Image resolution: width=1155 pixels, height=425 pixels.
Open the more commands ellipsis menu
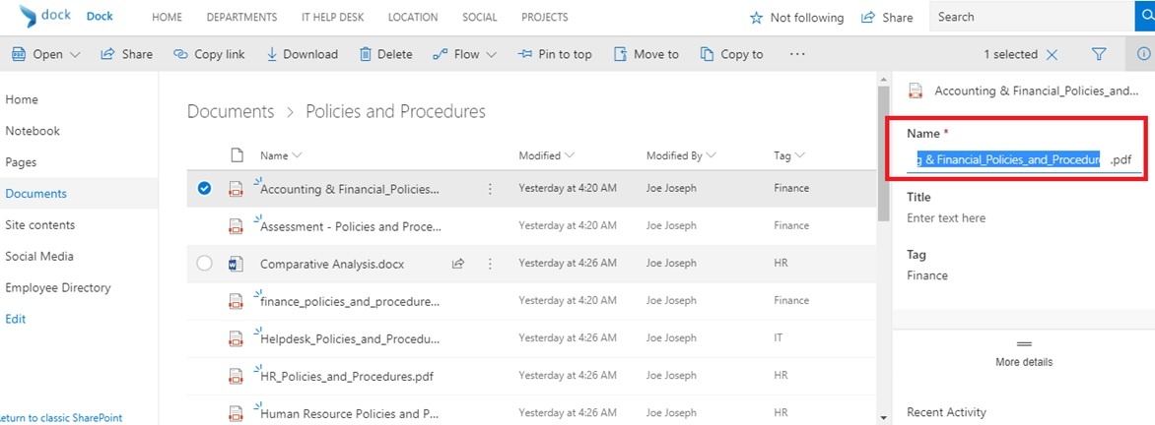[797, 55]
